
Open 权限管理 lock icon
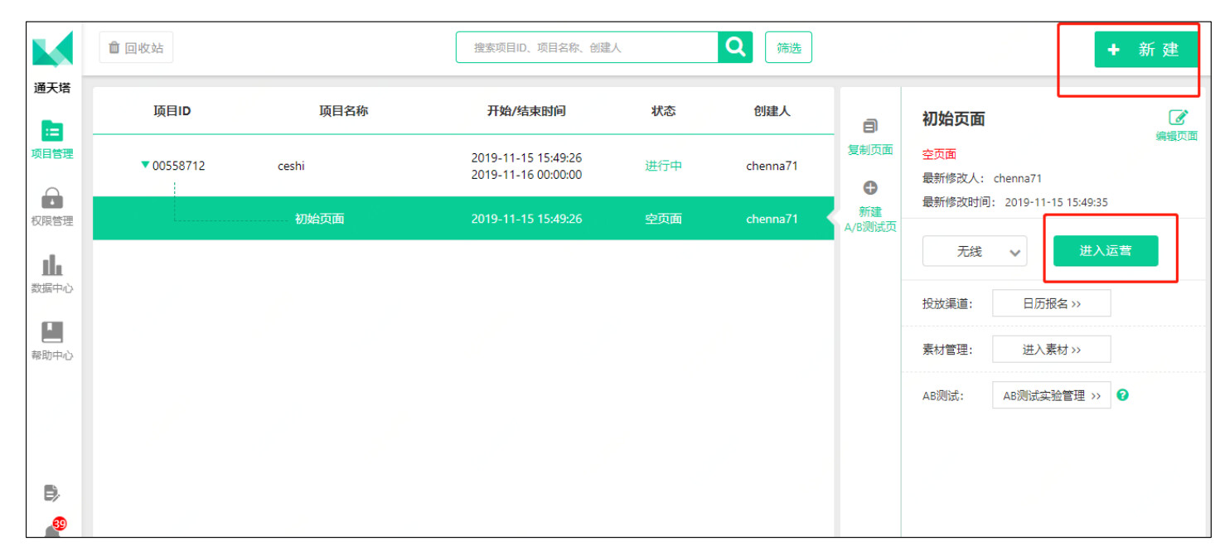[52, 198]
